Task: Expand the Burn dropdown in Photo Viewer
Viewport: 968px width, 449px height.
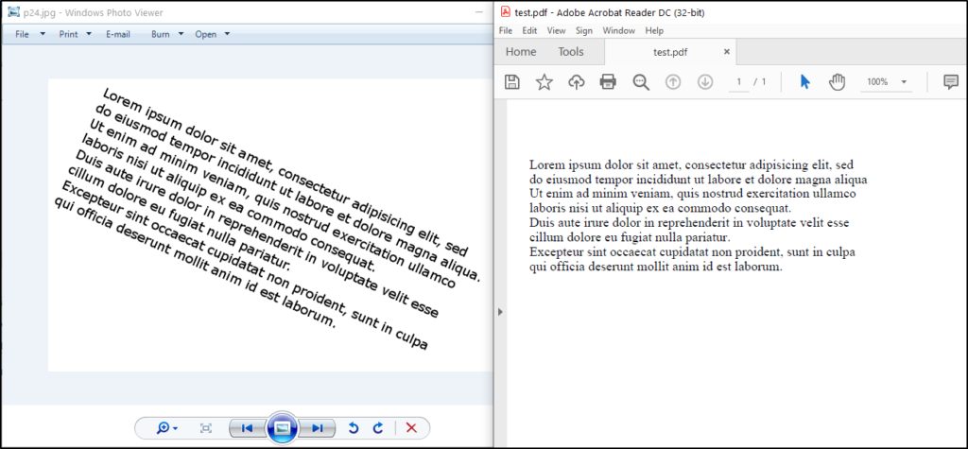Action: [x=165, y=34]
